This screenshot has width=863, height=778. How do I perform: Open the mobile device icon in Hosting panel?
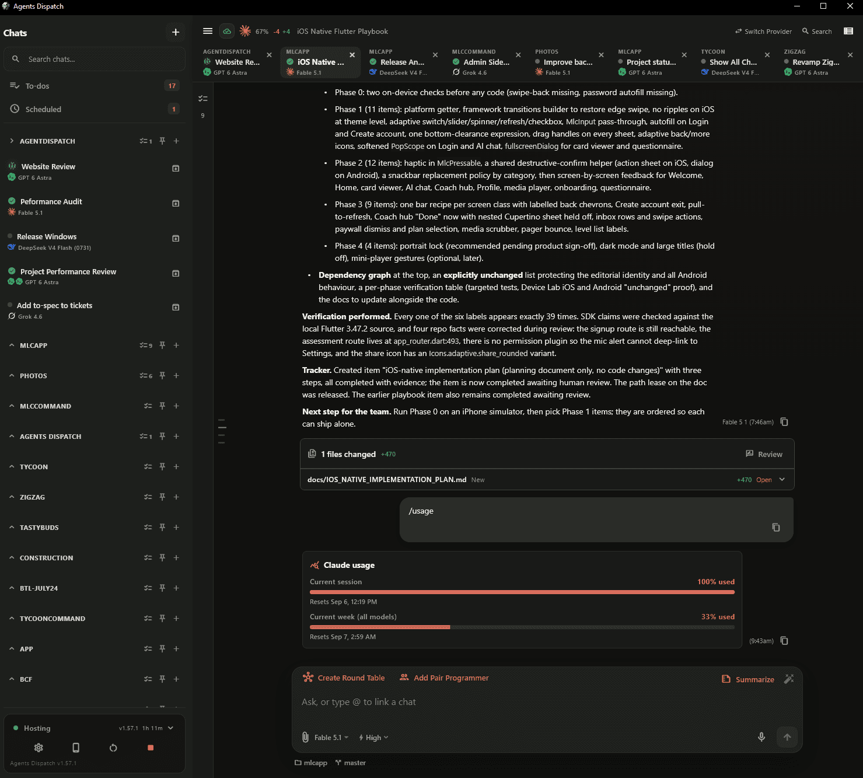tap(76, 748)
